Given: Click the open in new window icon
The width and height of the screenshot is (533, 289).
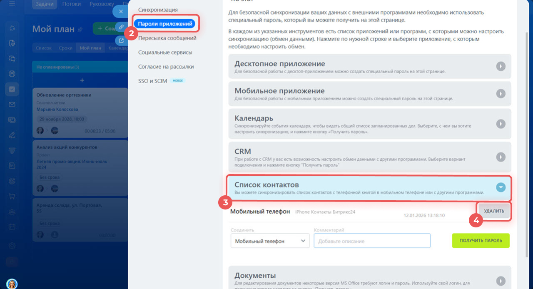Looking at the screenshot, I should [x=121, y=41].
